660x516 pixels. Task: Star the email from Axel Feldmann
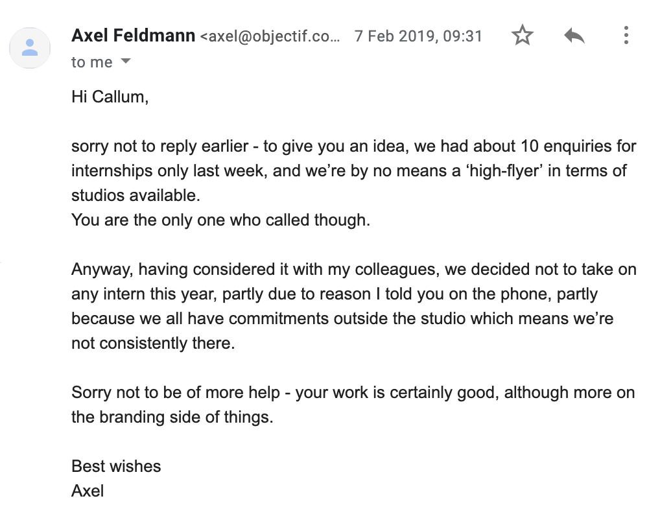click(x=522, y=36)
